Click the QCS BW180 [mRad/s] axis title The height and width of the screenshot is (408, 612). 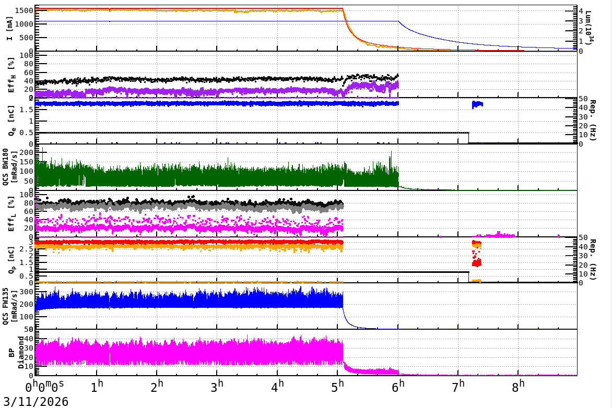[x=9, y=166]
